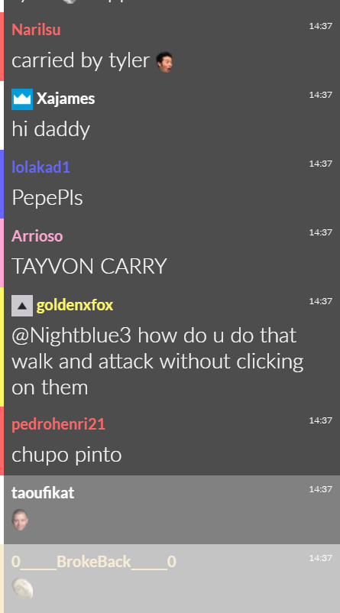Select the lolakad1 username

40,167
